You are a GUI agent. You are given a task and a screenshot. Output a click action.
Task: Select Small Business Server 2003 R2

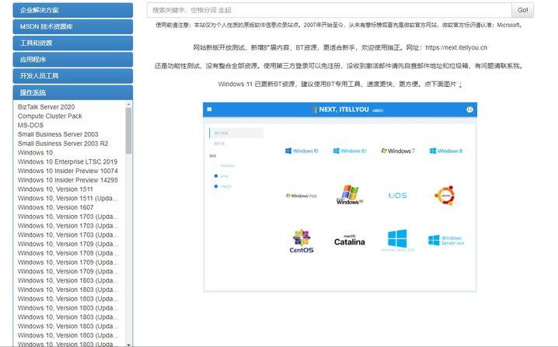(63, 144)
